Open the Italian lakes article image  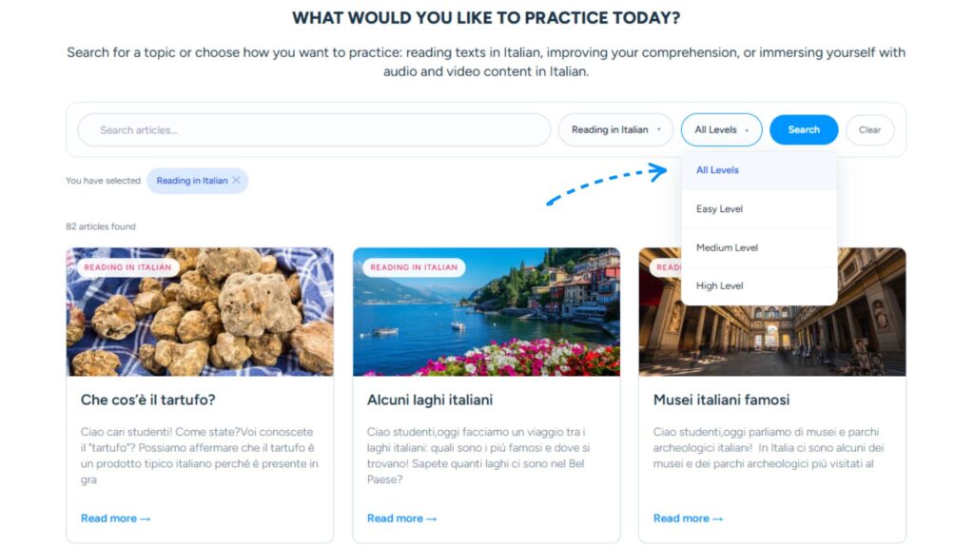(486, 312)
